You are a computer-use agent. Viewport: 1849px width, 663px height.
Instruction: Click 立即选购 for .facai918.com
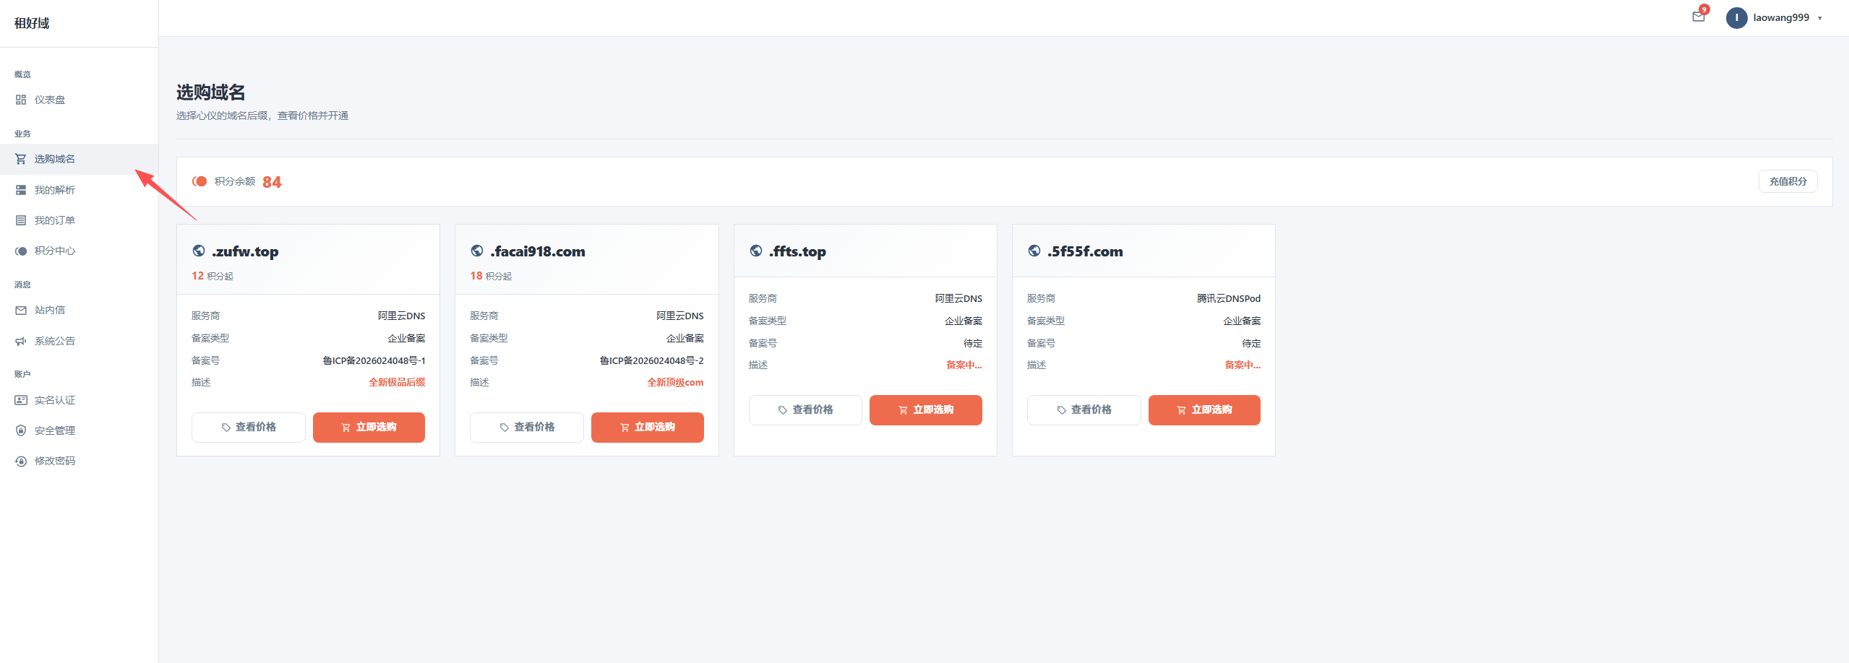(647, 427)
